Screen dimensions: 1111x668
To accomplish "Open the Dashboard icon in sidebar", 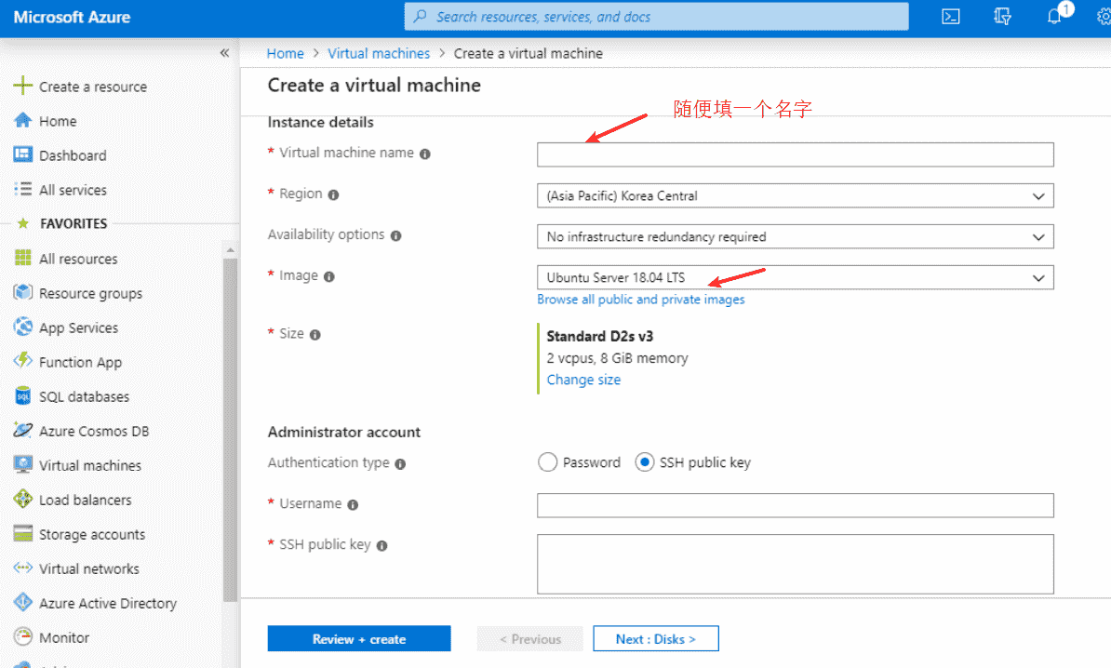I will point(22,154).
